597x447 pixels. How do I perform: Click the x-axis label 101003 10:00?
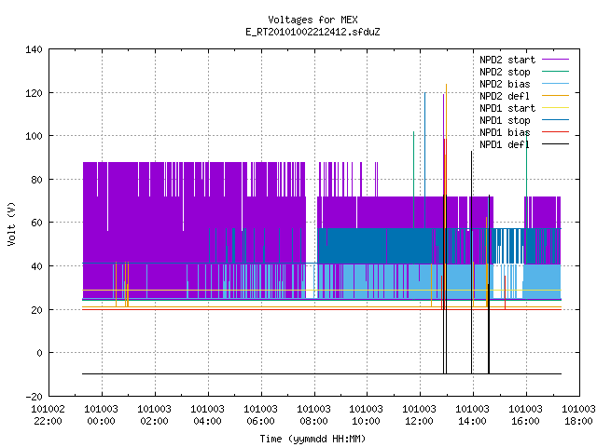[367, 415]
